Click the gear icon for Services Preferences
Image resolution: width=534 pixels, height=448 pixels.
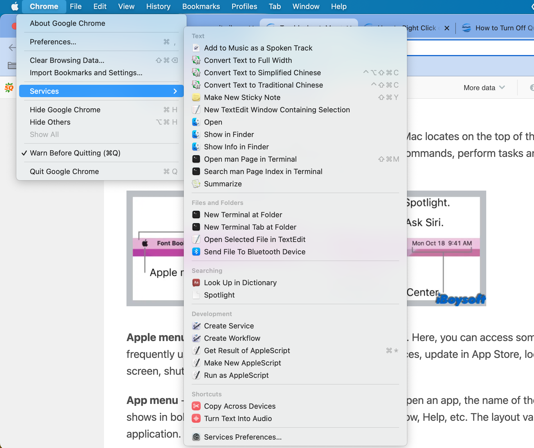pos(196,437)
